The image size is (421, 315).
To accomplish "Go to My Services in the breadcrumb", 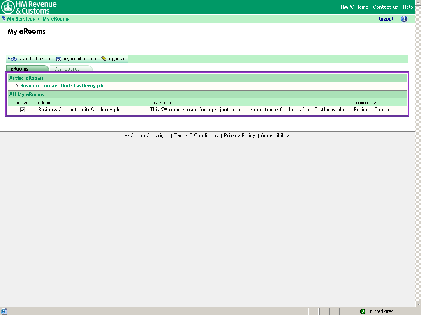I will pyautogui.click(x=21, y=19).
